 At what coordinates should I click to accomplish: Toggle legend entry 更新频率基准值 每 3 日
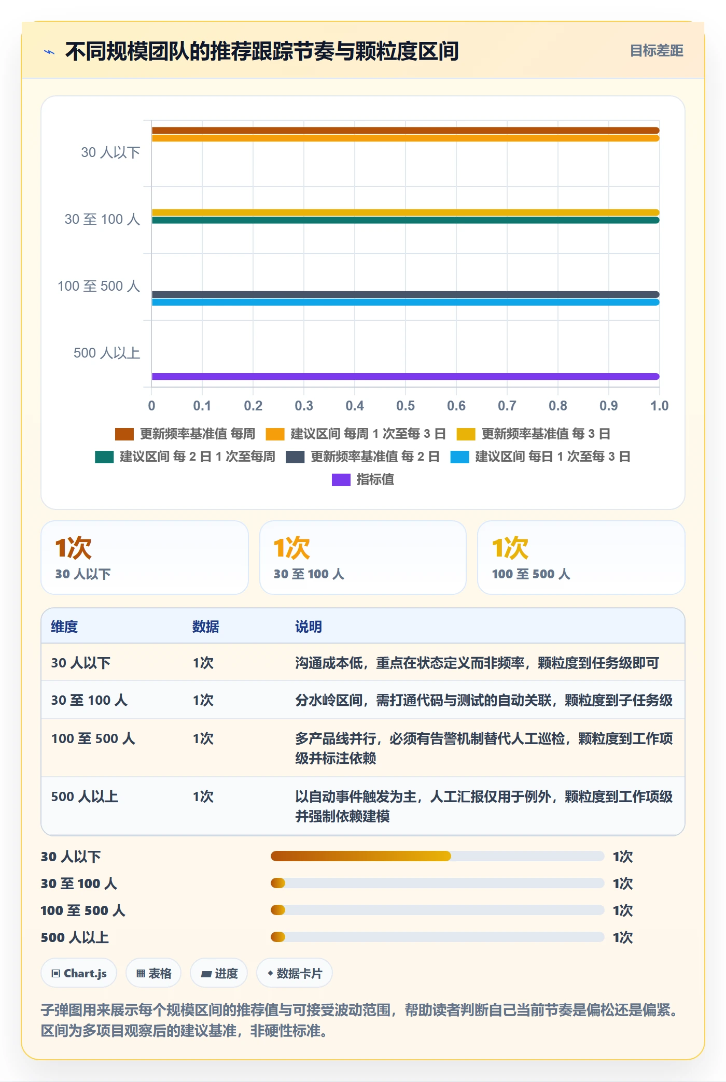[533, 434]
